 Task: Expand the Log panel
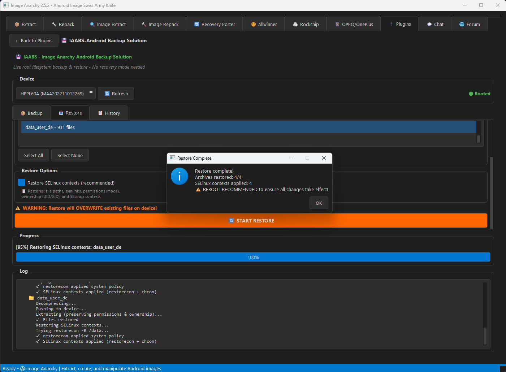(23, 271)
